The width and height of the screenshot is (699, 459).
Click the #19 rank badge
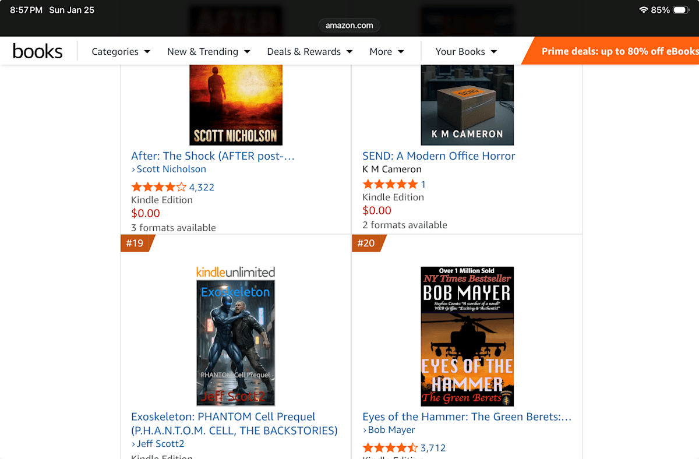click(x=137, y=243)
